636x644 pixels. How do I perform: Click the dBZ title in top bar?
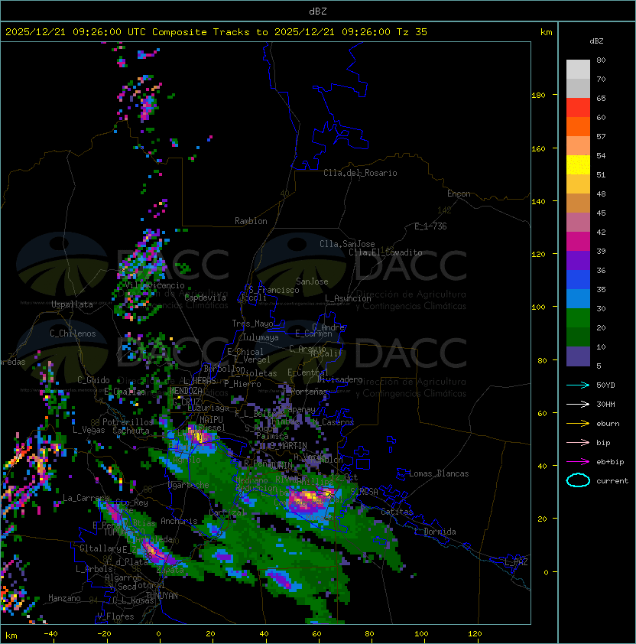pos(318,11)
